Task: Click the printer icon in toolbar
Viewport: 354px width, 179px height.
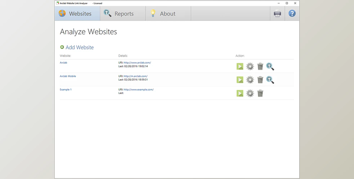Action: [277, 14]
